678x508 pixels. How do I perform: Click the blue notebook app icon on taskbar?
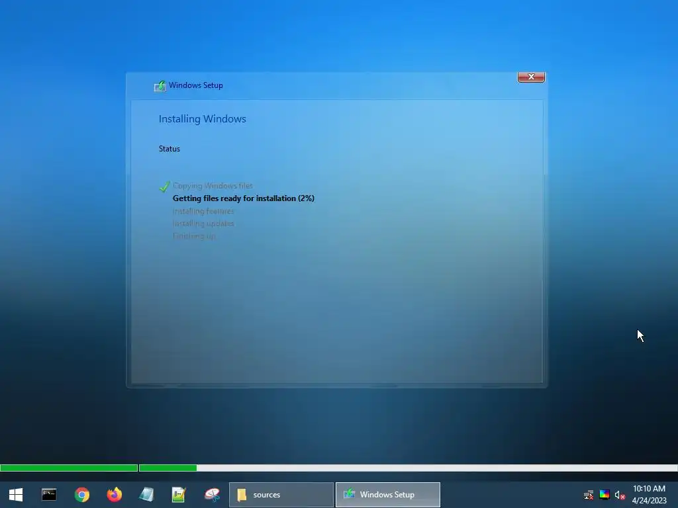tap(146, 495)
